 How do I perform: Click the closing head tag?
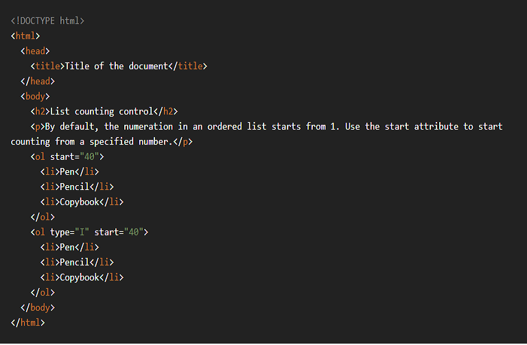37,81
